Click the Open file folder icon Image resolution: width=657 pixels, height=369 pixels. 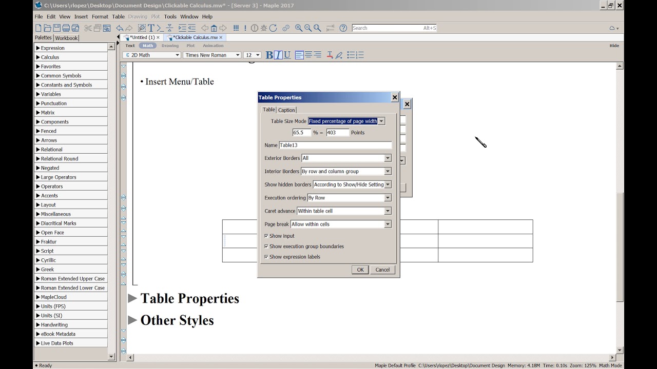point(47,28)
